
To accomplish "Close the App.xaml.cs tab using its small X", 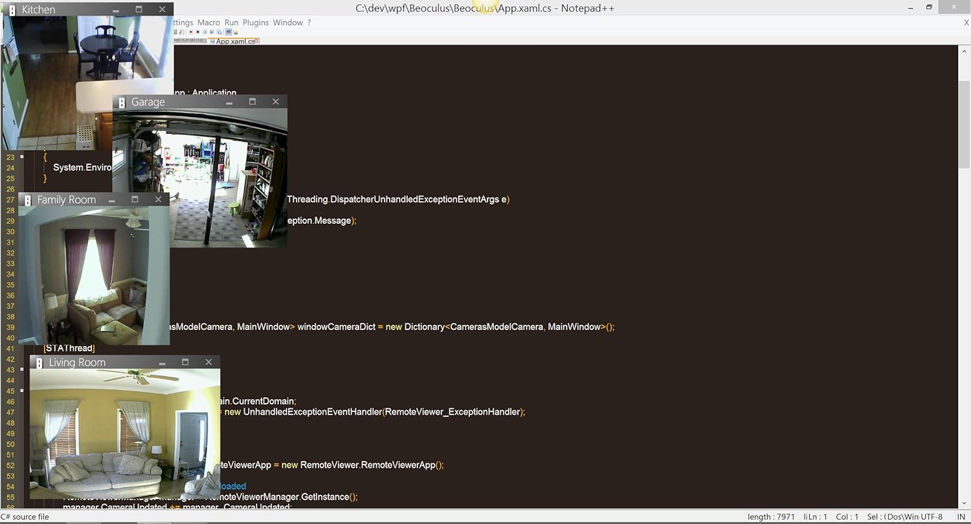I will (256, 41).
